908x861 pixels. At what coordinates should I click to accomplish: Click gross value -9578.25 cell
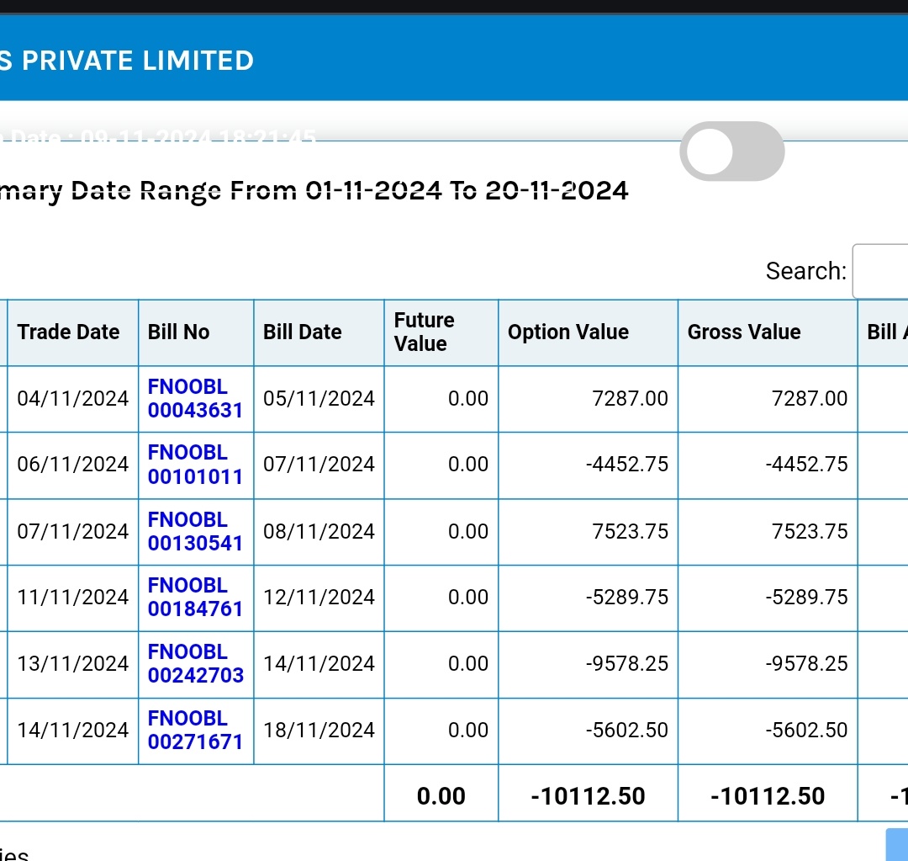tap(768, 664)
